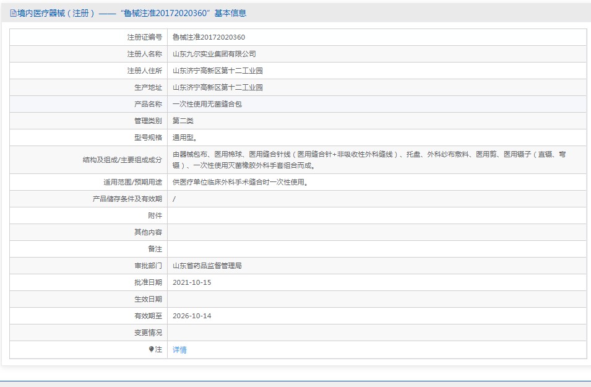The height and width of the screenshot is (387, 591).
Task: Click the empty 附件 attachment cell
Action: (x=376, y=215)
